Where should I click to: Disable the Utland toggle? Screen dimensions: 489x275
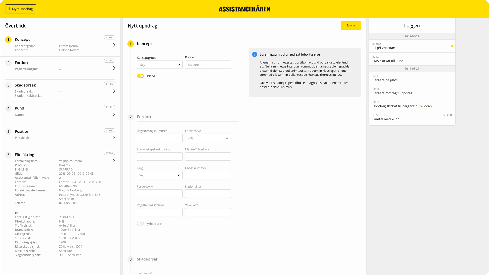click(140, 76)
